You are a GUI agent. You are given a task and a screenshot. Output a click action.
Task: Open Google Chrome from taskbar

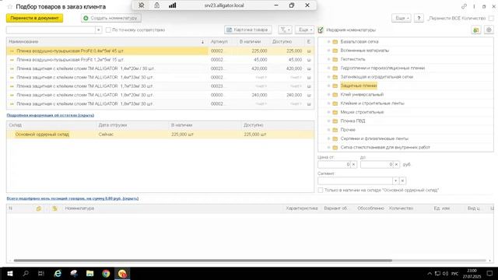106,274
